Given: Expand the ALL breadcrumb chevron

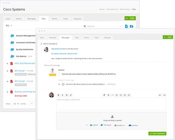Looking at the screenshot, I should point(11,25).
